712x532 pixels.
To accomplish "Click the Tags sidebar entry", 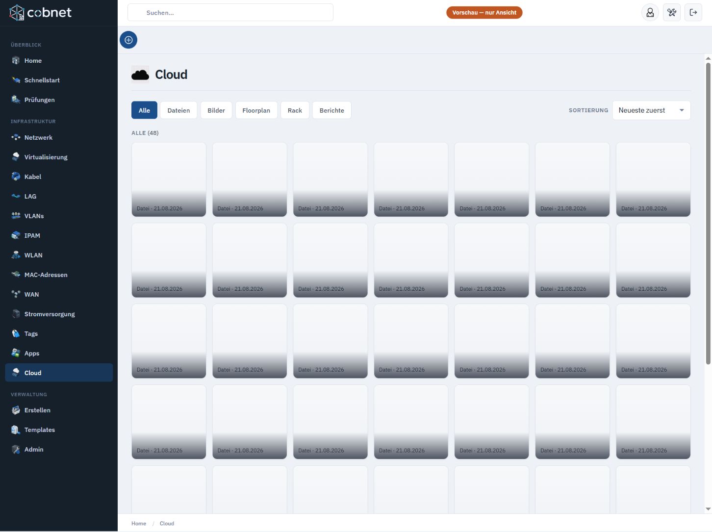I will 59,334.
